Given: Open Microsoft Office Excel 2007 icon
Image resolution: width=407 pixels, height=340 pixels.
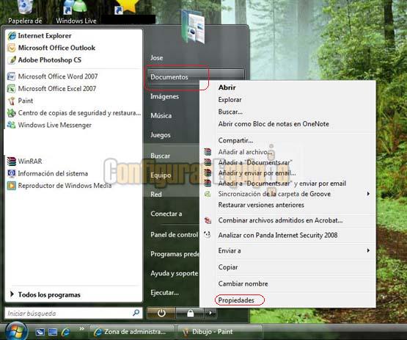Looking at the screenshot, I should 12,89.
